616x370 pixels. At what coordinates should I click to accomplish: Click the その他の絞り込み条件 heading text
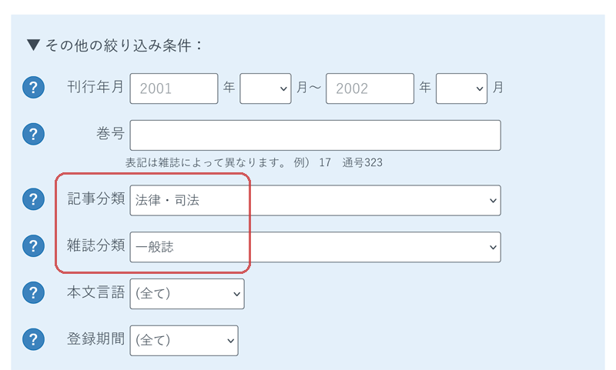point(123,45)
